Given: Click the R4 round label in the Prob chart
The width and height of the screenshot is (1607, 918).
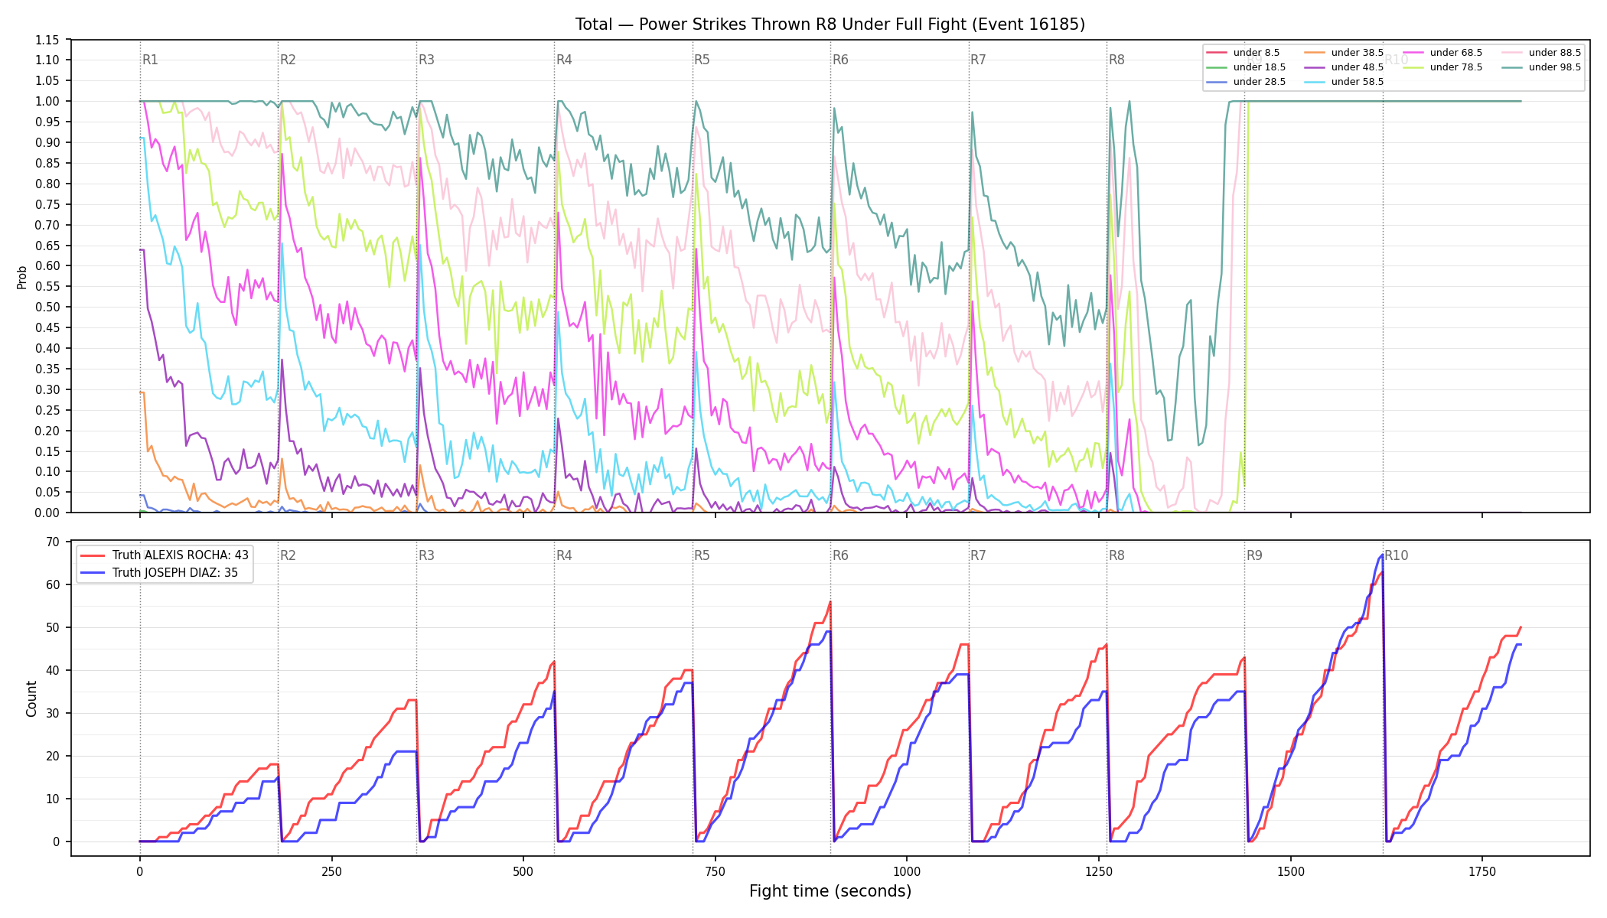Looking at the screenshot, I should click(x=564, y=60).
